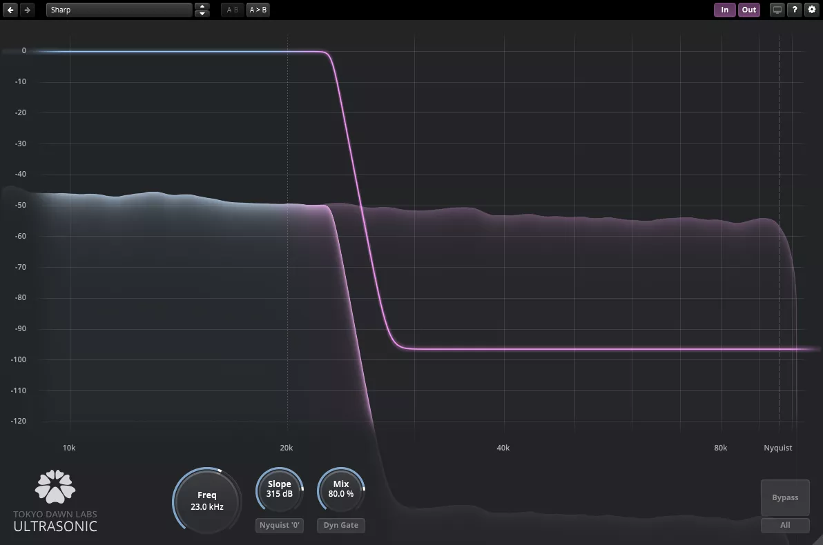Click the redo forward arrow icon
Screen dimensions: 823x545
(27, 10)
